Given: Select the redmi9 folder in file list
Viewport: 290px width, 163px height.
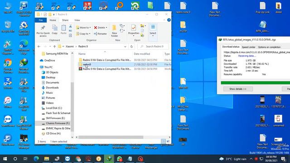Looking at the screenshot, I should [x=87, y=64].
